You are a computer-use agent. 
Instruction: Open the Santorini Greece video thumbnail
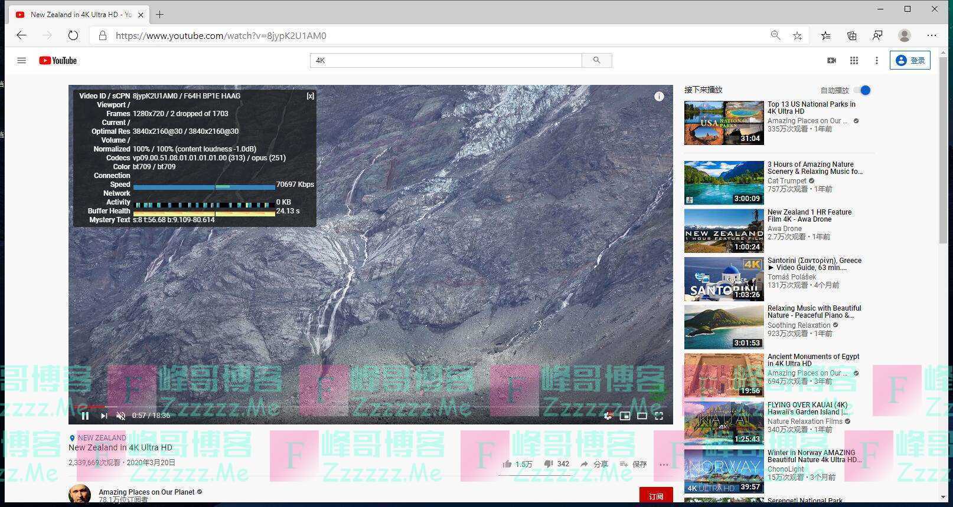724,279
